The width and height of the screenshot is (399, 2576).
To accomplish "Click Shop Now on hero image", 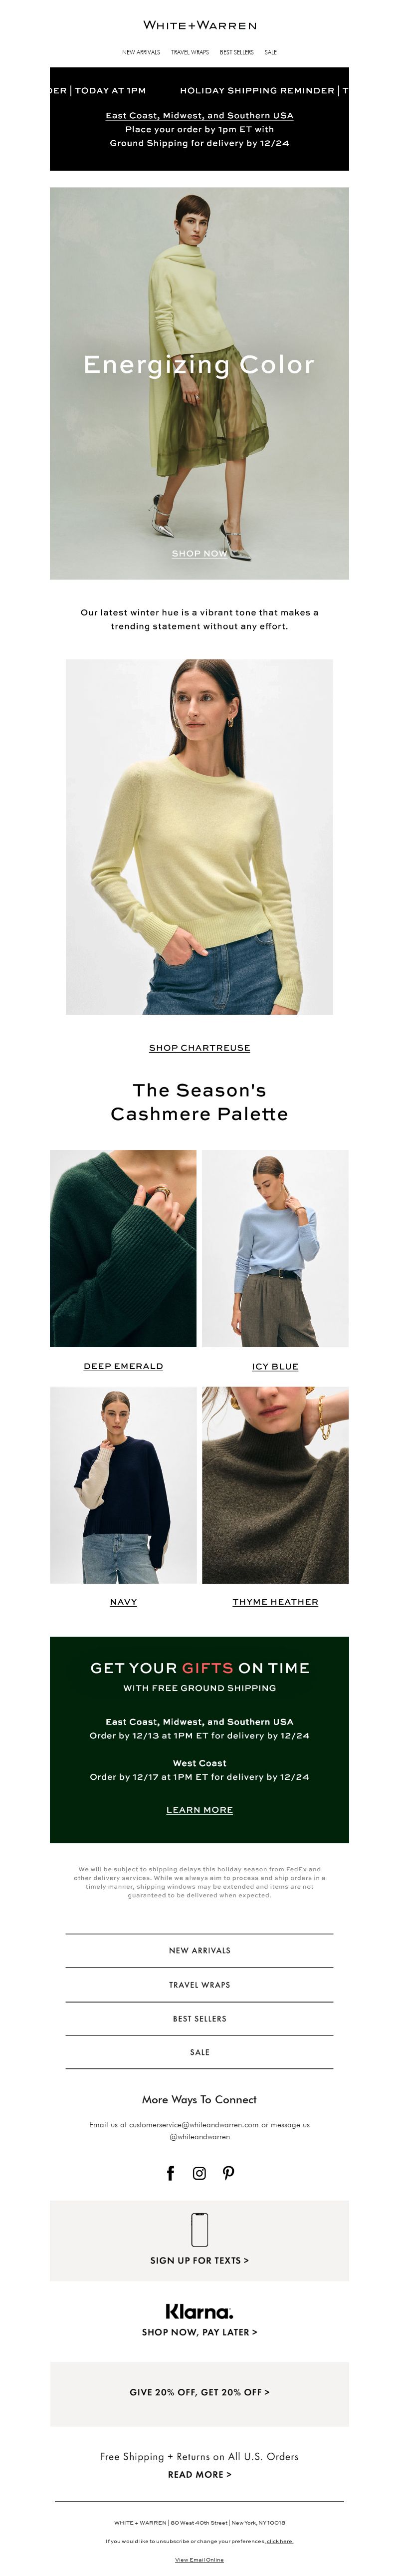I will (199, 553).
